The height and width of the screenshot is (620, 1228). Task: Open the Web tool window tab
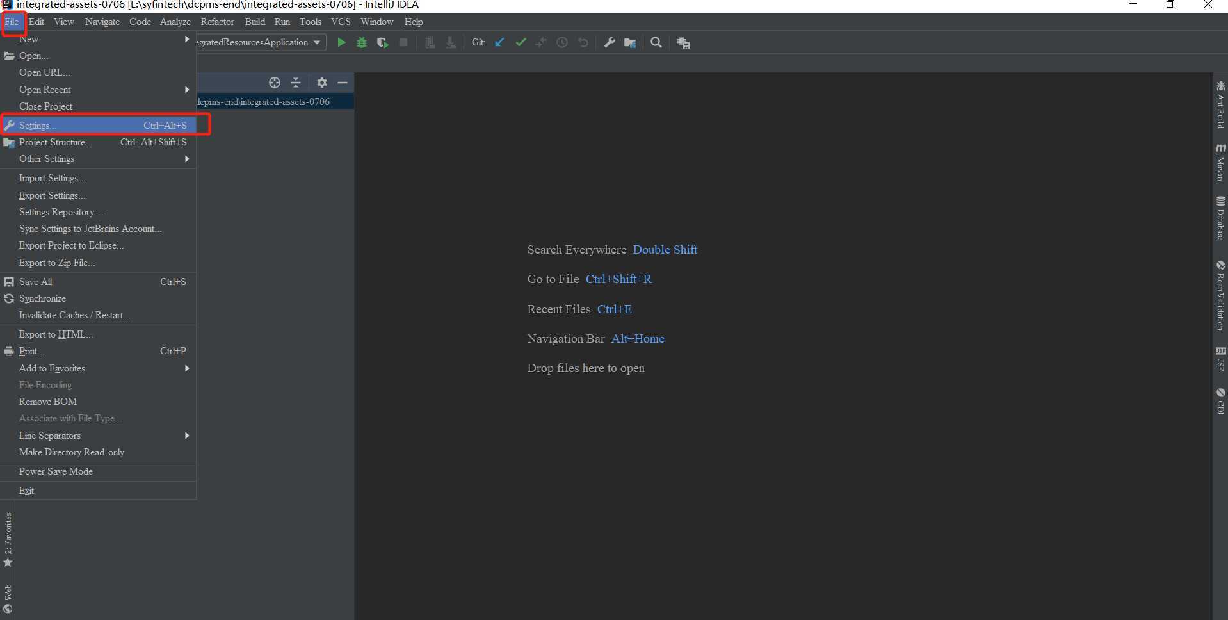click(8, 598)
